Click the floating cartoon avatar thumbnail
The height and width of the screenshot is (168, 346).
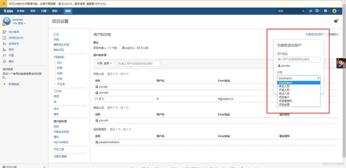pyautogui.click(x=341, y=63)
